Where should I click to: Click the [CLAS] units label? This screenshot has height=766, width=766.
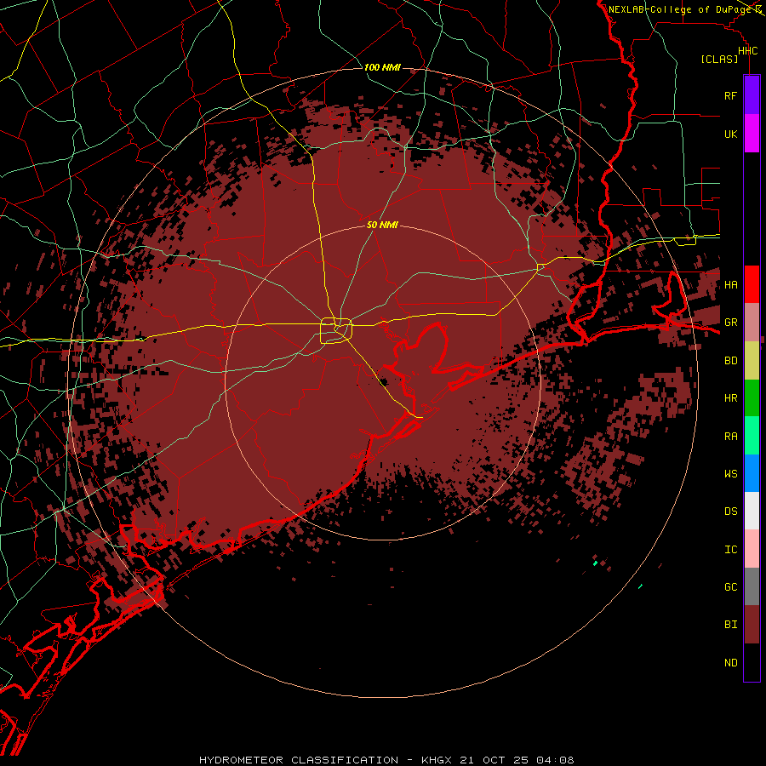point(719,59)
